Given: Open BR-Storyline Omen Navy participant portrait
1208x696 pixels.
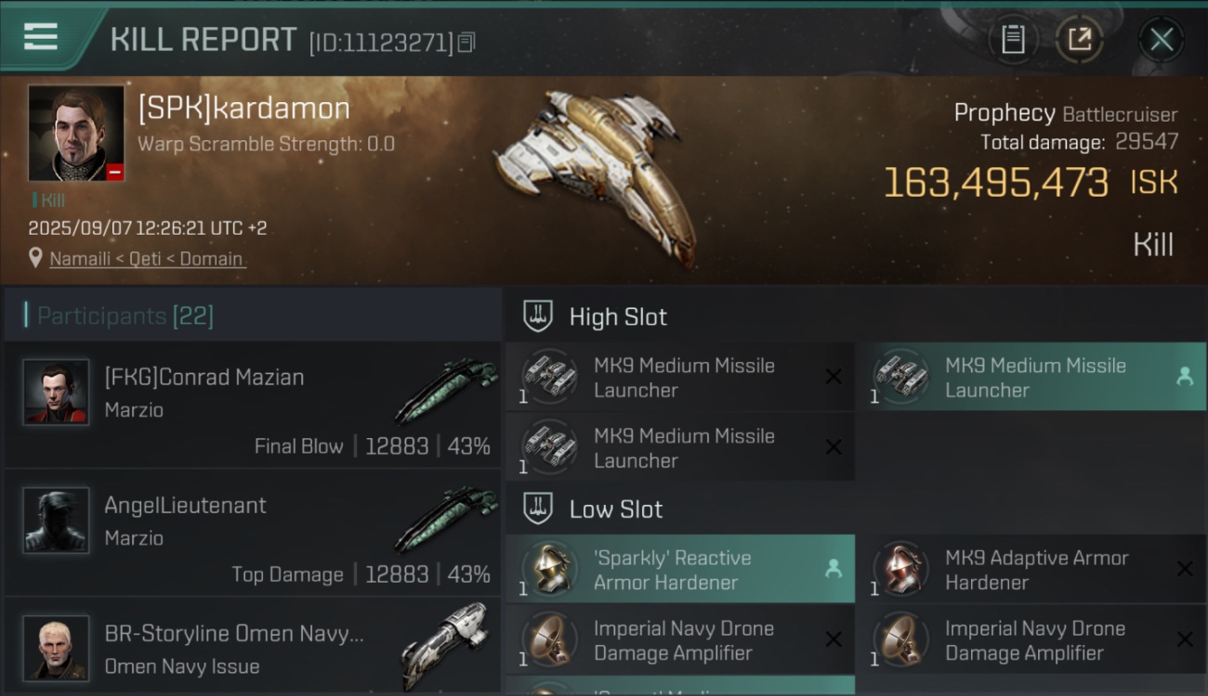Looking at the screenshot, I should coord(57,647).
